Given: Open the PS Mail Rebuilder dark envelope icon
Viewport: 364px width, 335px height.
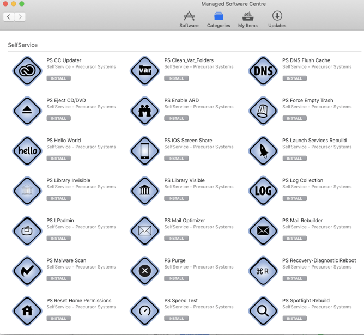Looking at the screenshot, I should click(263, 231).
